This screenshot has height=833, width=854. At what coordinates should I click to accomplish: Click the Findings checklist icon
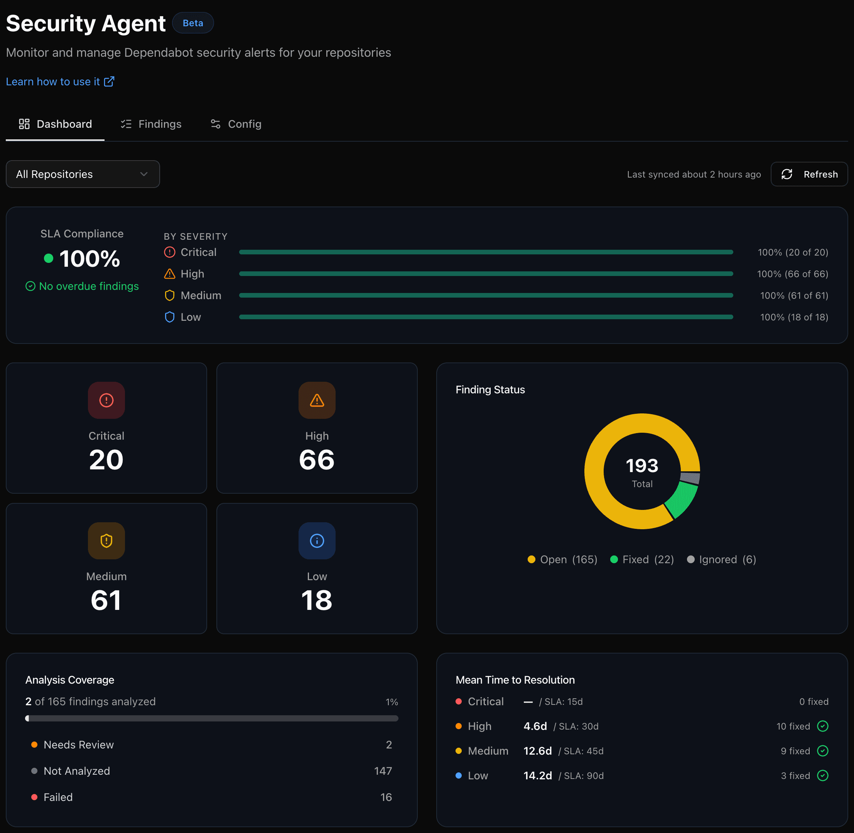[x=126, y=124]
